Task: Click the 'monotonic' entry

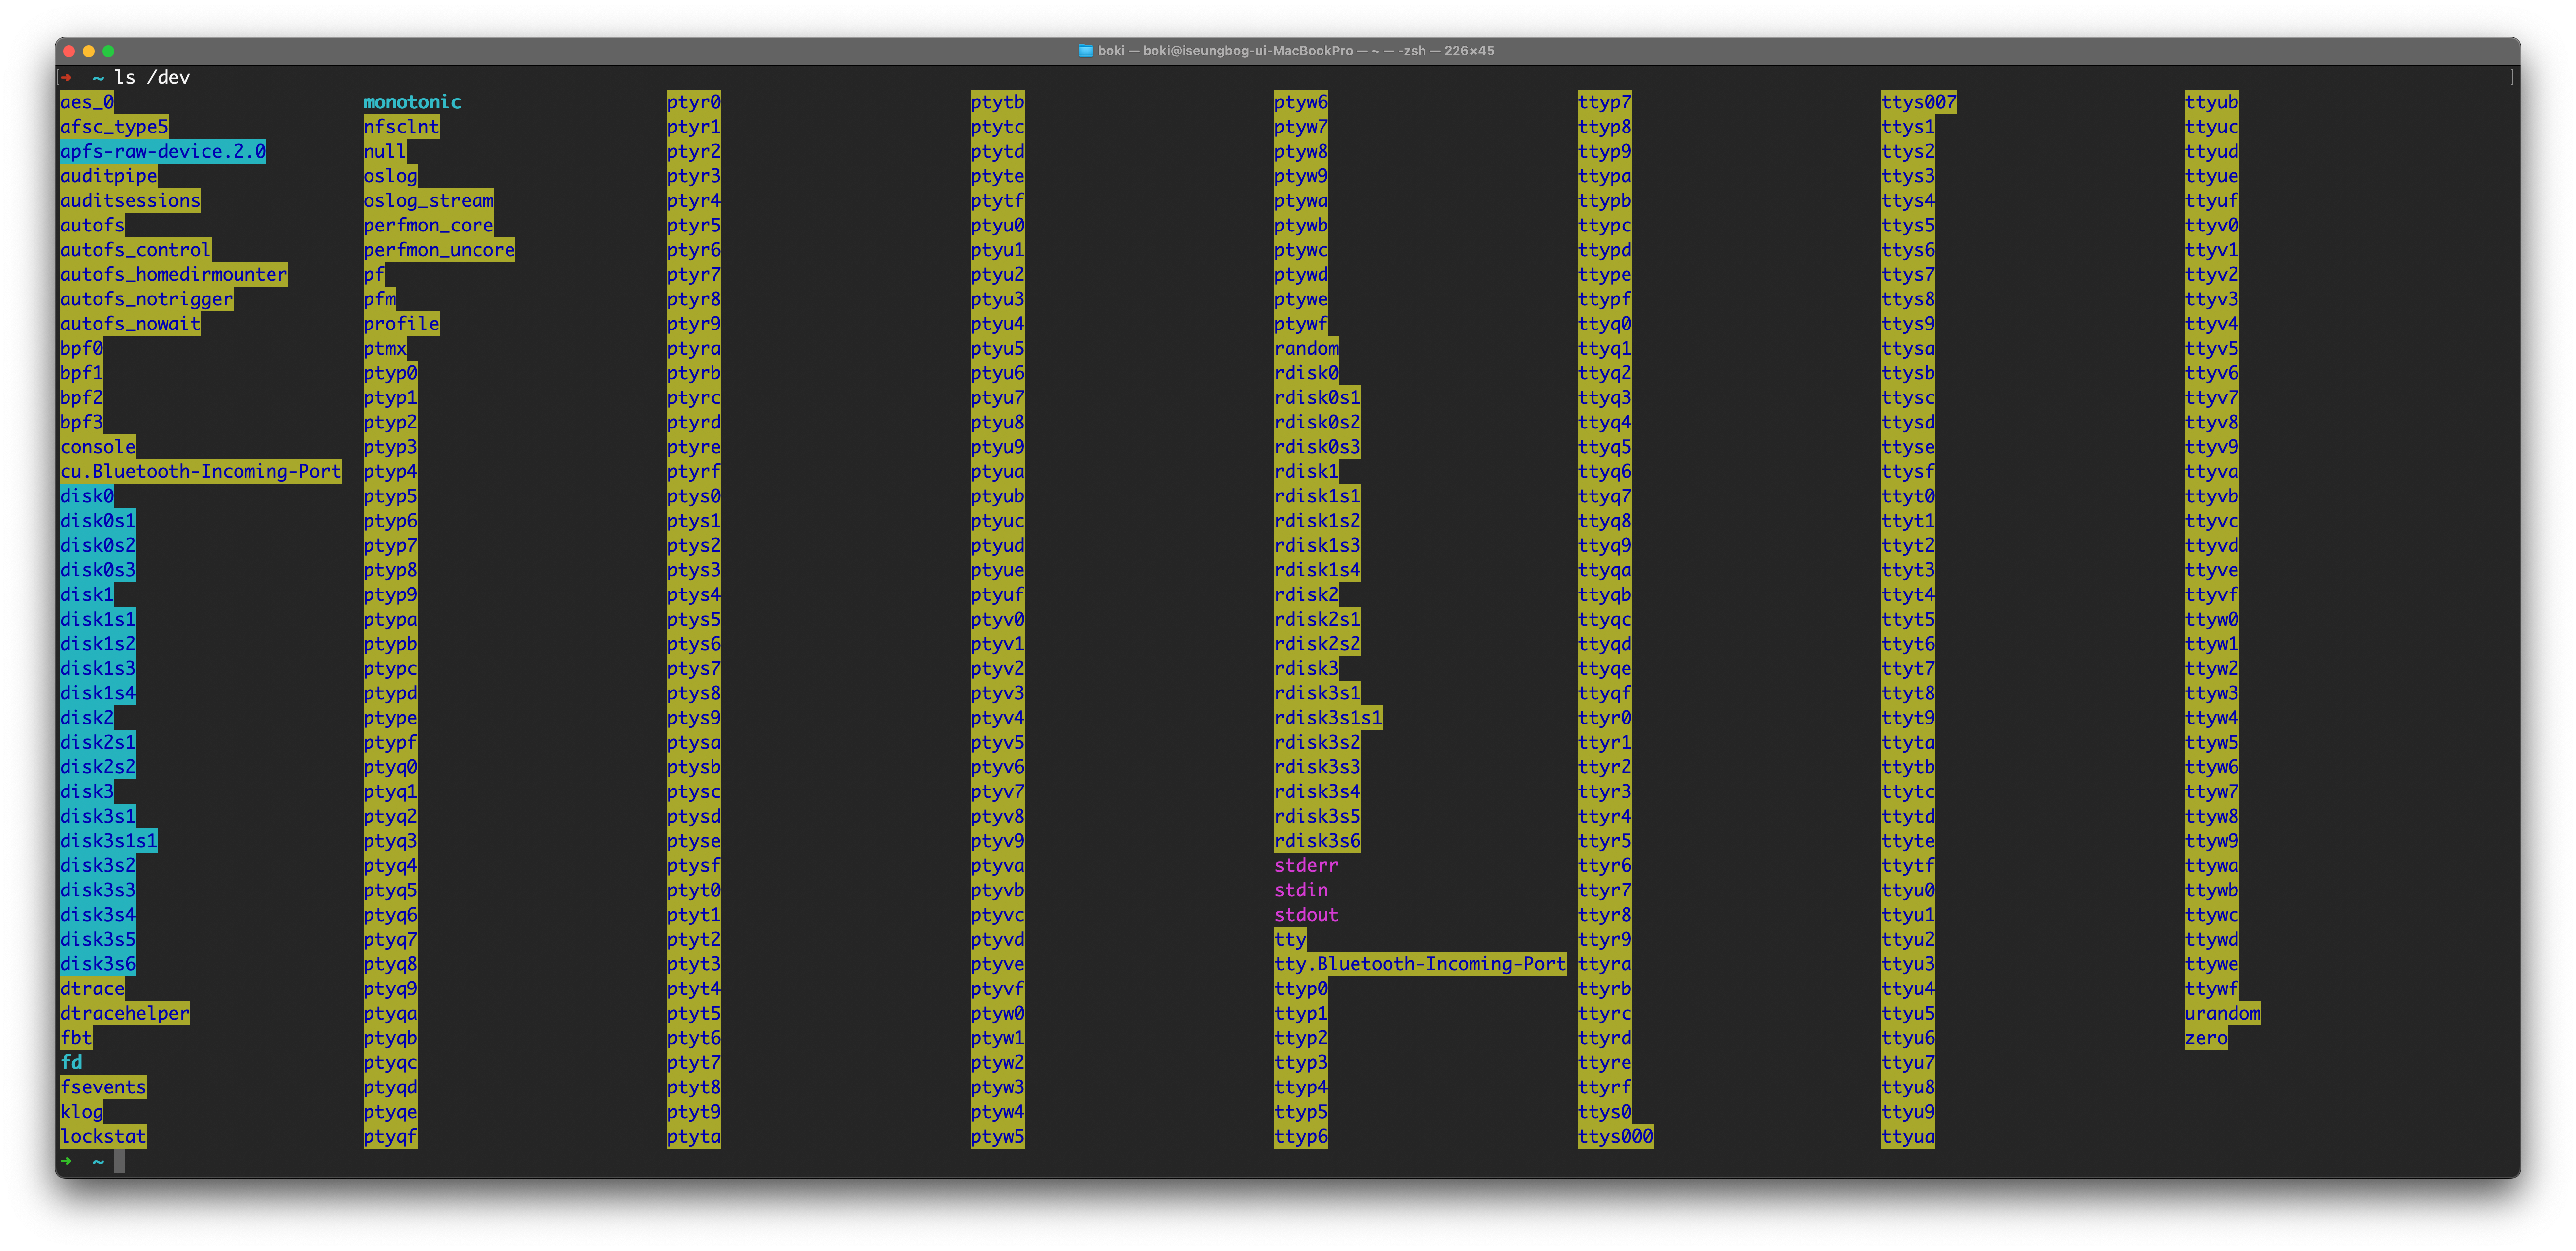Action: pyautogui.click(x=412, y=102)
